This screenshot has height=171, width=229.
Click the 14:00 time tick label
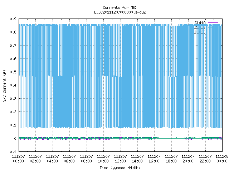(137, 161)
